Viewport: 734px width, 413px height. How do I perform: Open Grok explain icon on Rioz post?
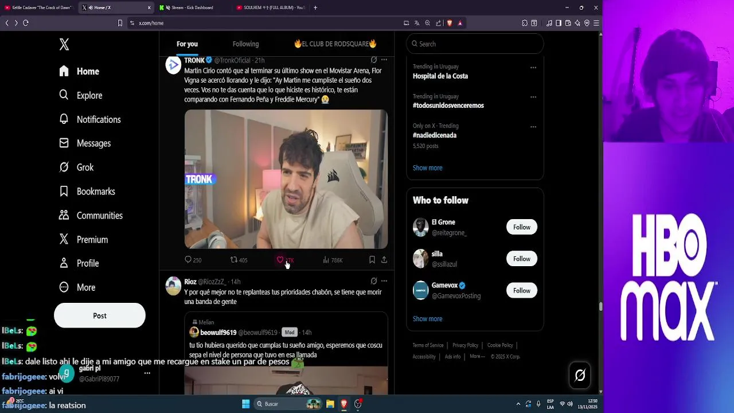pyautogui.click(x=374, y=281)
